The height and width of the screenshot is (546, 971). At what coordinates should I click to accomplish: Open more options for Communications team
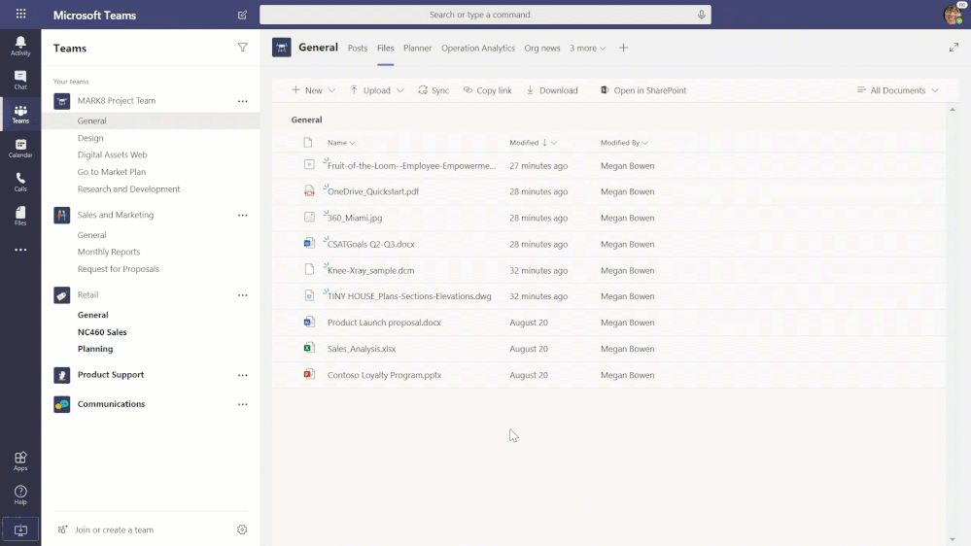(x=243, y=404)
